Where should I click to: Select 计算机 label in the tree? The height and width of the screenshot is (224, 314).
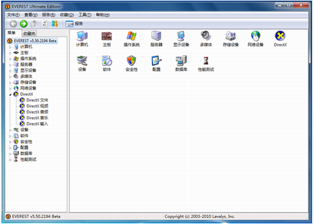pos(26,47)
